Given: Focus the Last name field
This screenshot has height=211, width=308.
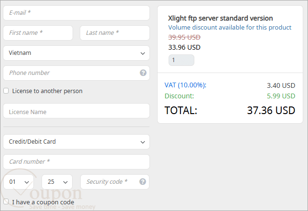Looking at the screenshot, I should tap(115, 33).
